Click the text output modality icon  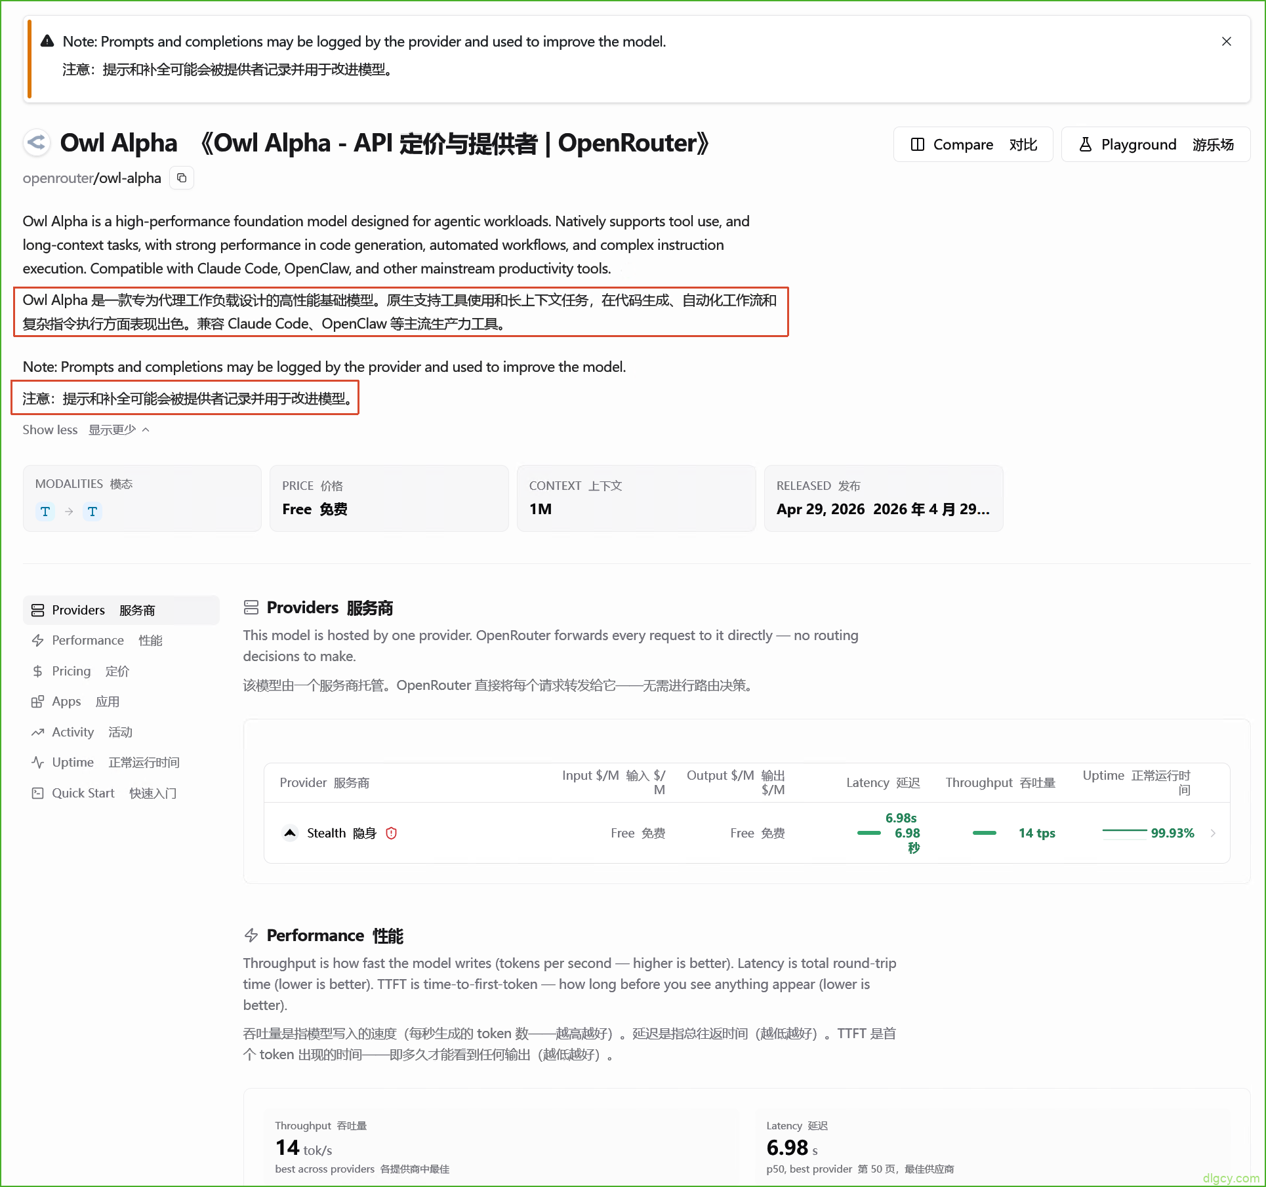coord(92,512)
